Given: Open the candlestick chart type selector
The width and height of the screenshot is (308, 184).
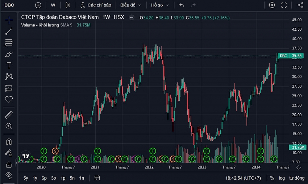Looking at the screenshot, I should 67,5.
